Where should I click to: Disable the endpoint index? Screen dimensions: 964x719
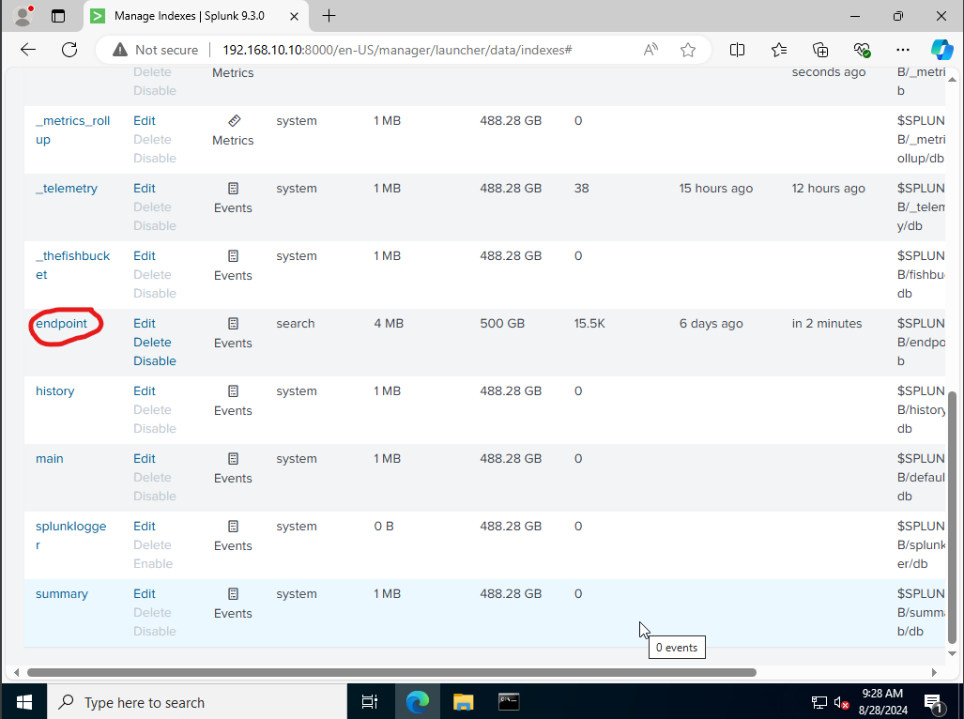[x=155, y=360]
